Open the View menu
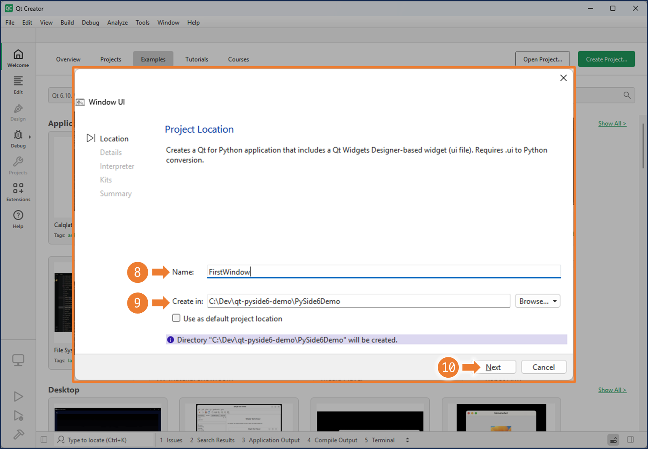 point(46,23)
